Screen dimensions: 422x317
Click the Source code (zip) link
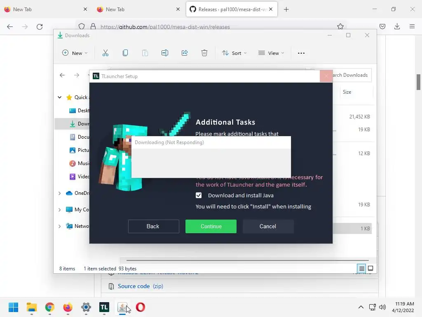(x=140, y=286)
